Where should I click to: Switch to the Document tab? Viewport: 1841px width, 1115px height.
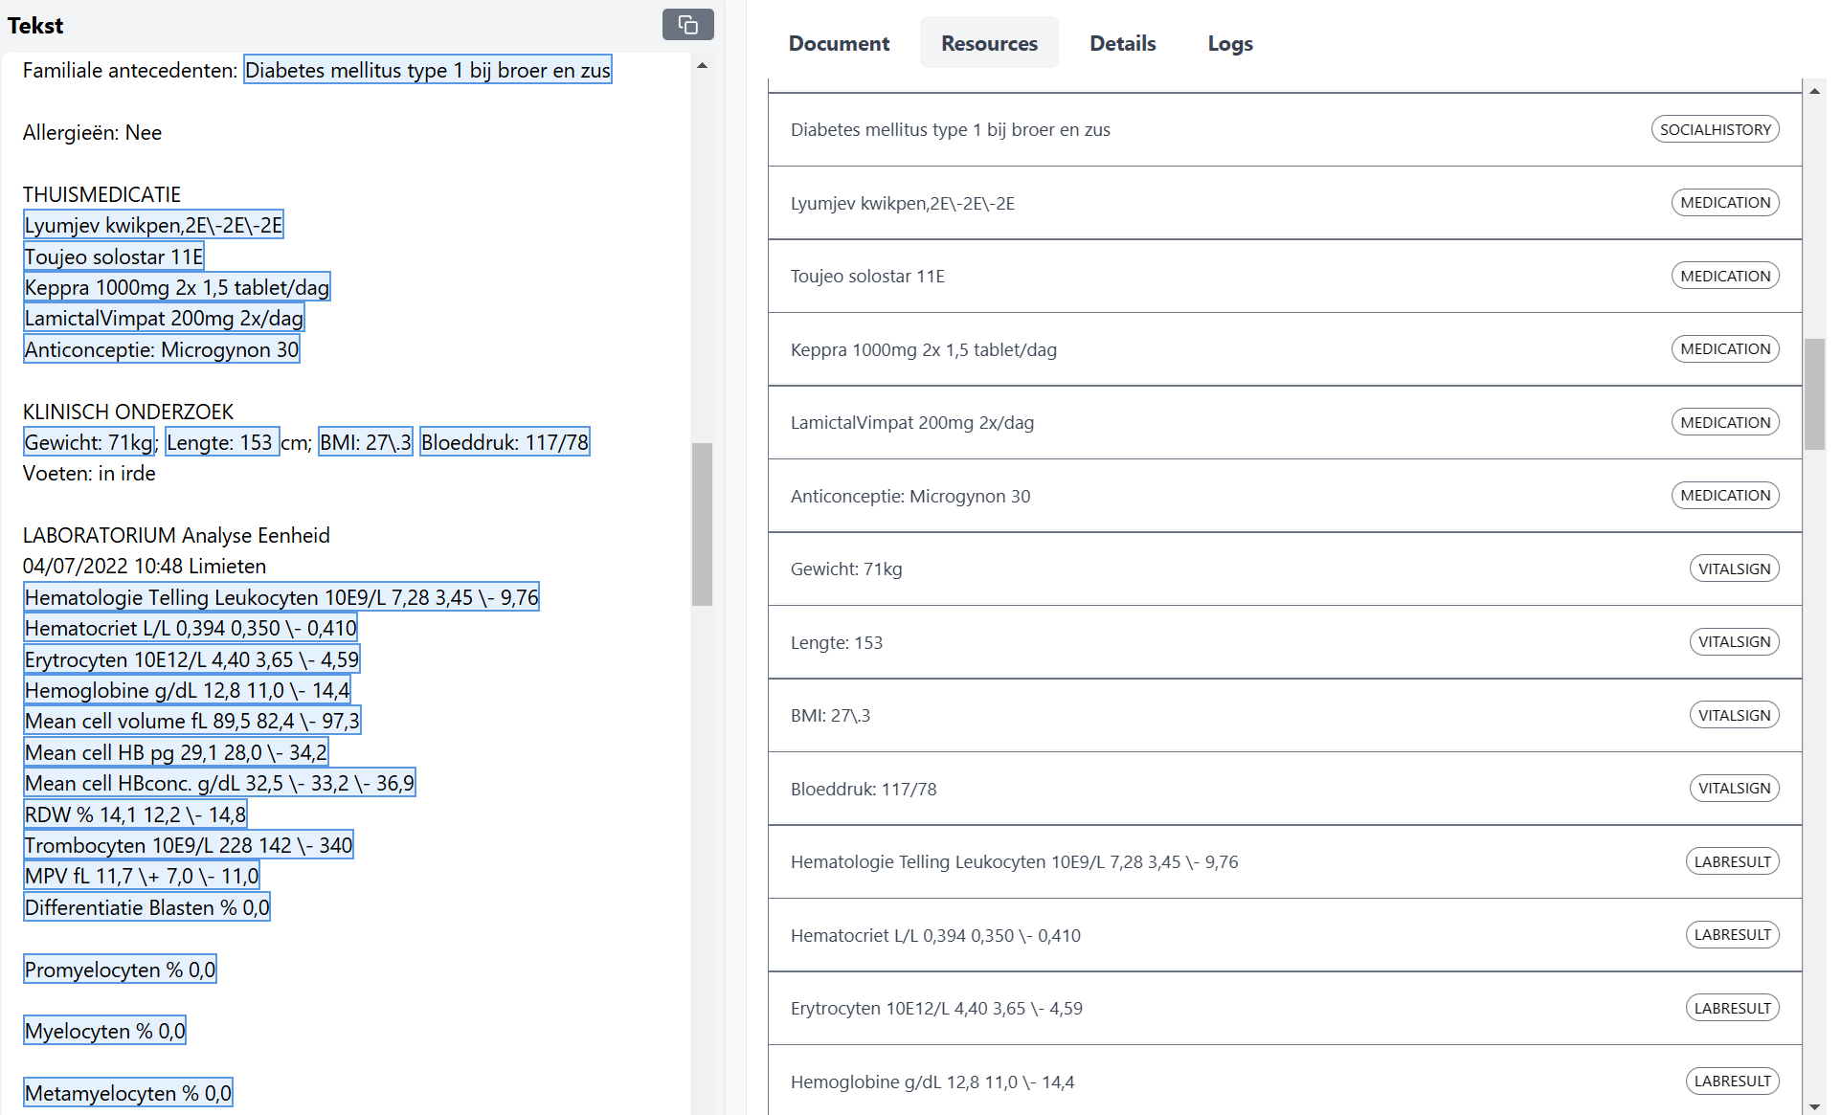click(x=839, y=43)
